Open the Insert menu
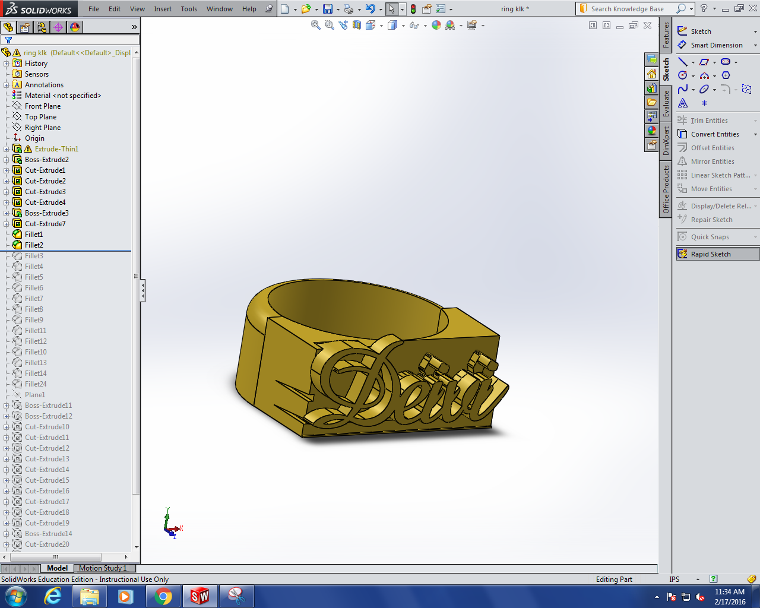760x608 pixels. [x=163, y=9]
